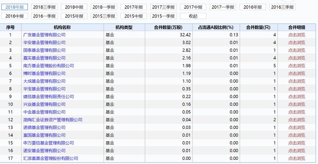
Task: Open the 2015三季报 tab
Action: click(104, 16)
